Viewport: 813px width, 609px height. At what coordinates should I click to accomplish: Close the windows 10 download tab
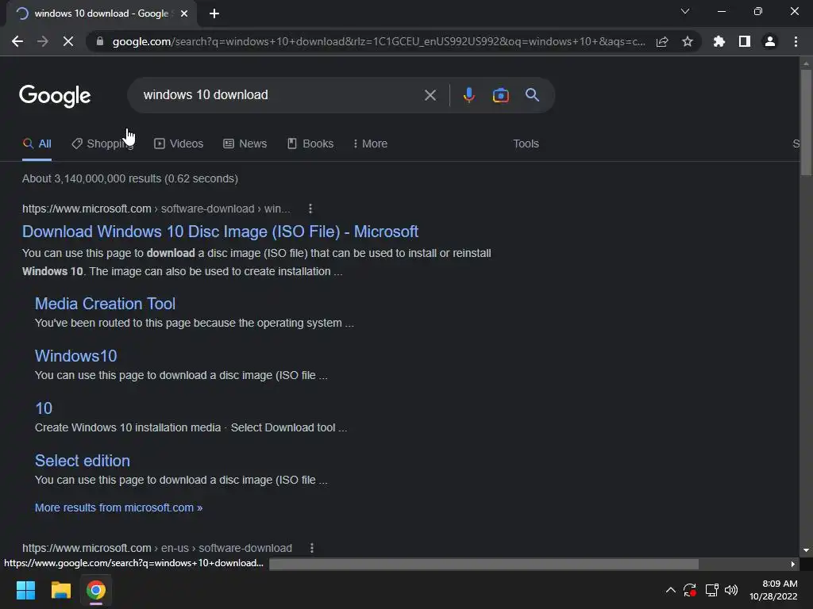tap(184, 13)
